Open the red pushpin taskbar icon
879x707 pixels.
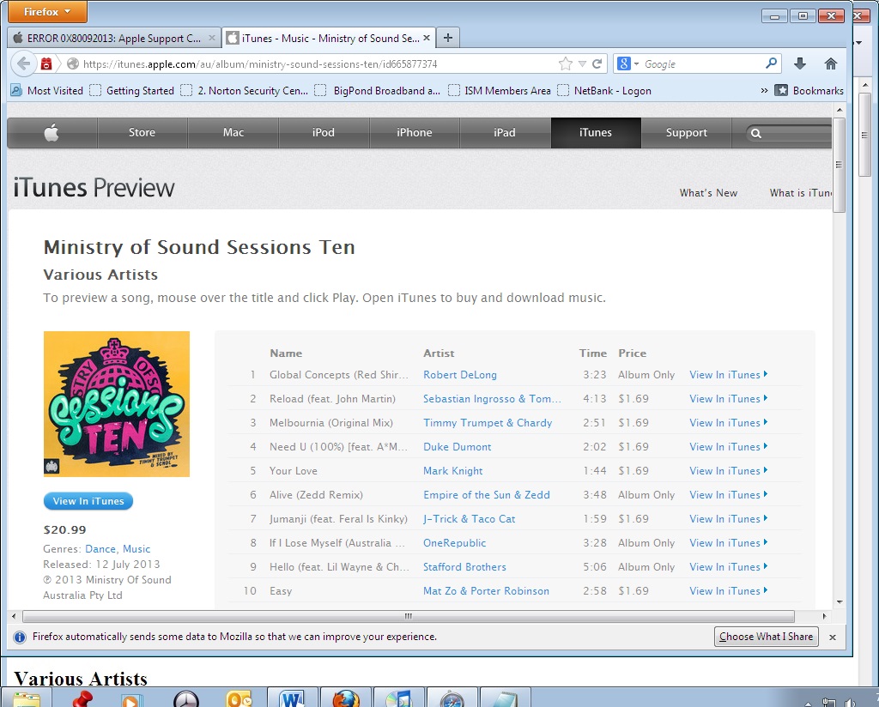[82, 700]
